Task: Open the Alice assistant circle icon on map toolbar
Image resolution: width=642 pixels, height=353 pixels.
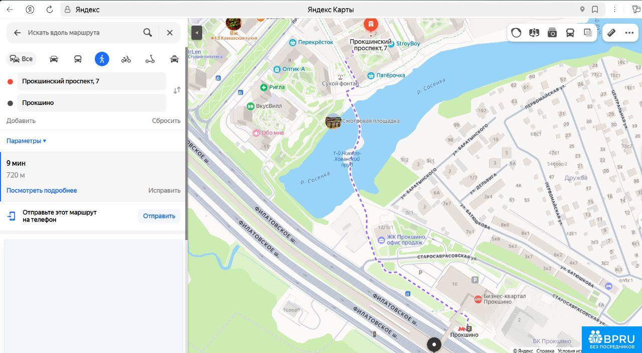Action: click(x=516, y=33)
